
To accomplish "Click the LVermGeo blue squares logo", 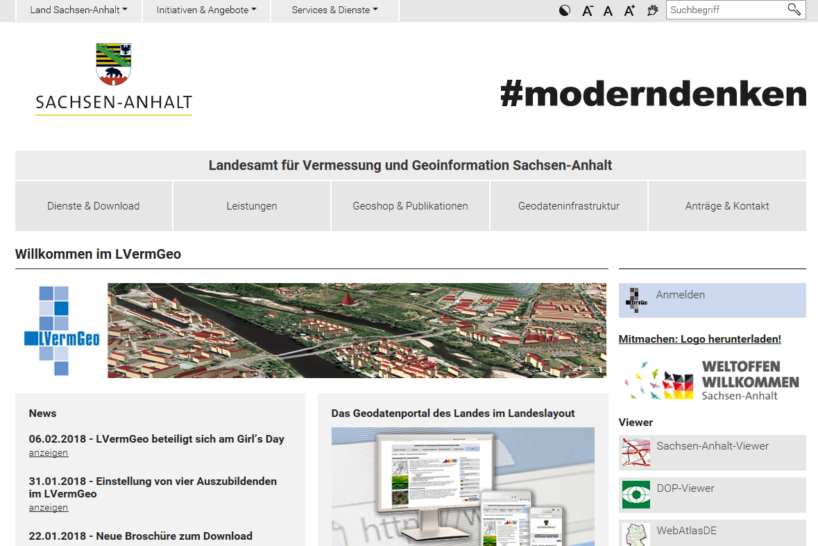I will pyautogui.click(x=62, y=331).
